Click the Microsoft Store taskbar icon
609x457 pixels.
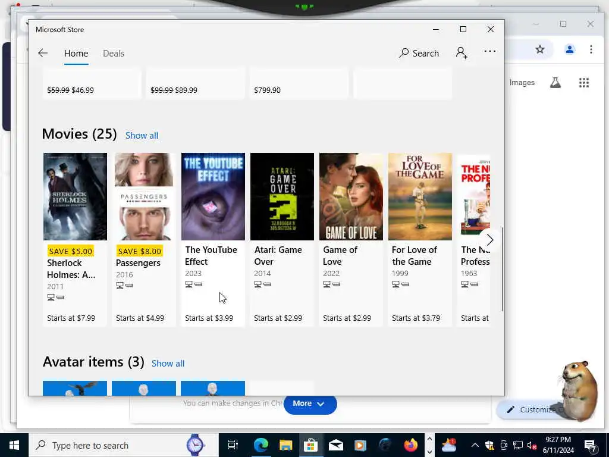point(310,445)
